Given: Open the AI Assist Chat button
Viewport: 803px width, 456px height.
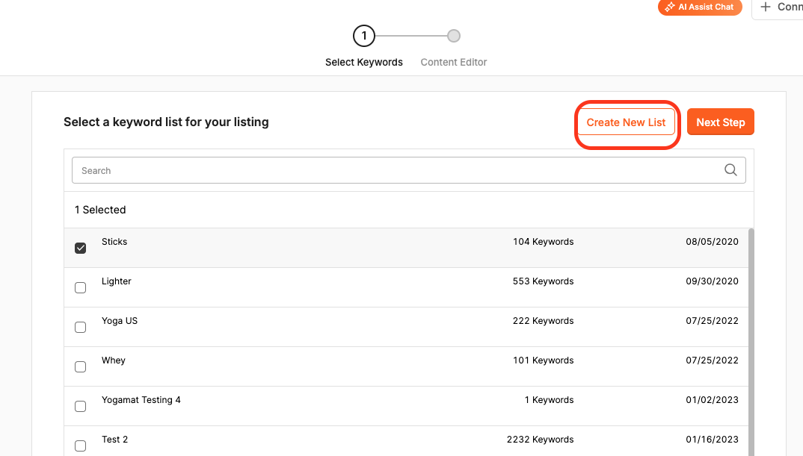Looking at the screenshot, I should click(x=700, y=7).
